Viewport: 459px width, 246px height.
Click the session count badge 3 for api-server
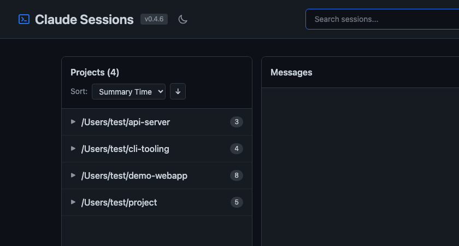[237, 122]
